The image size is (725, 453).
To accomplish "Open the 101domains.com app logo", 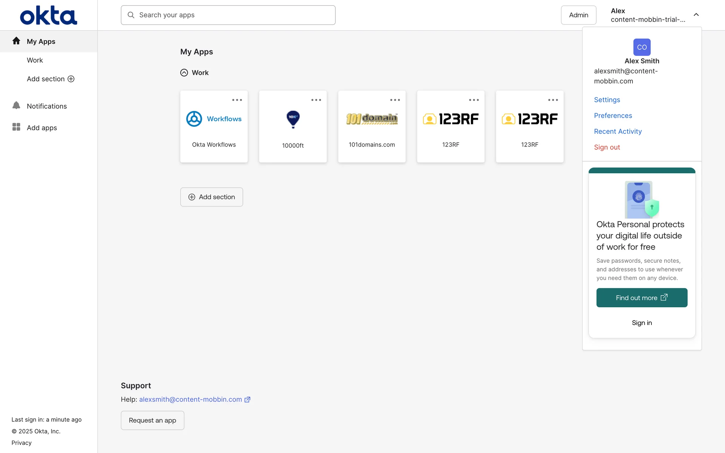I will click(372, 119).
